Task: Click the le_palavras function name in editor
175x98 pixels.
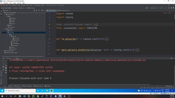Action: tap(68, 39)
